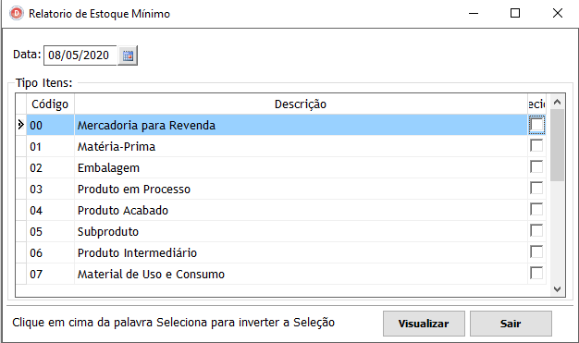Click the Data input field
The image size is (579, 343).
[x=80, y=55]
